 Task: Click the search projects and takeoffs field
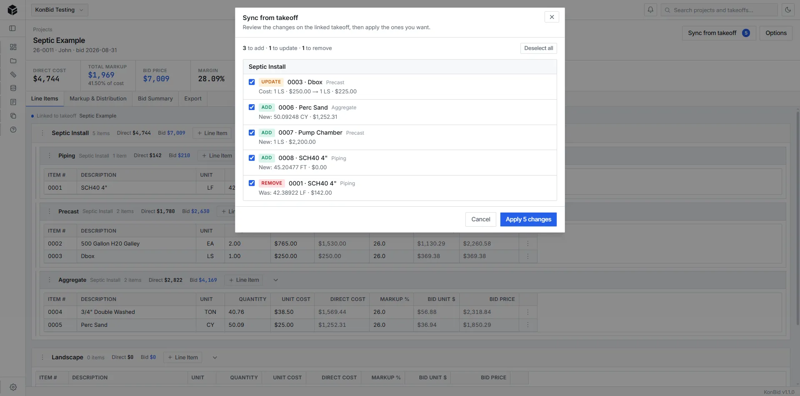(x=719, y=10)
